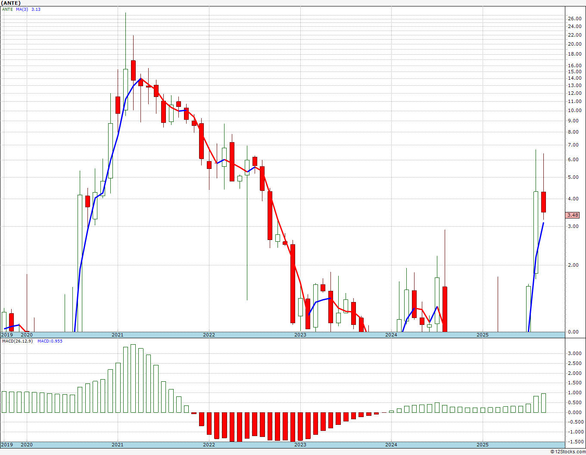Select 2025 on the price chart timeline
Viewport: 586px width, 455px height.
coord(483,335)
